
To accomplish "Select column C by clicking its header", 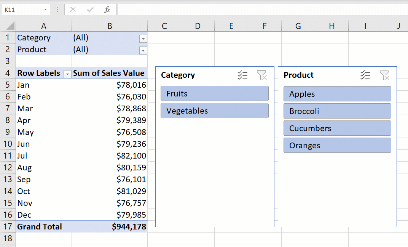I will click(x=164, y=26).
